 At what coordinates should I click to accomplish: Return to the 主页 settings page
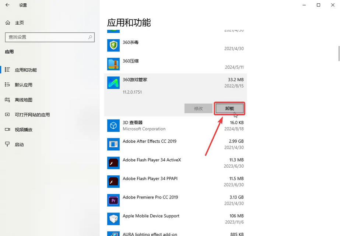click(x=19, y=22)
